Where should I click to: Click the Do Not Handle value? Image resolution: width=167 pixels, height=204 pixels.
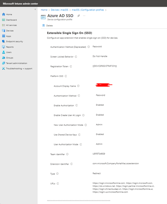pos(100,56)
